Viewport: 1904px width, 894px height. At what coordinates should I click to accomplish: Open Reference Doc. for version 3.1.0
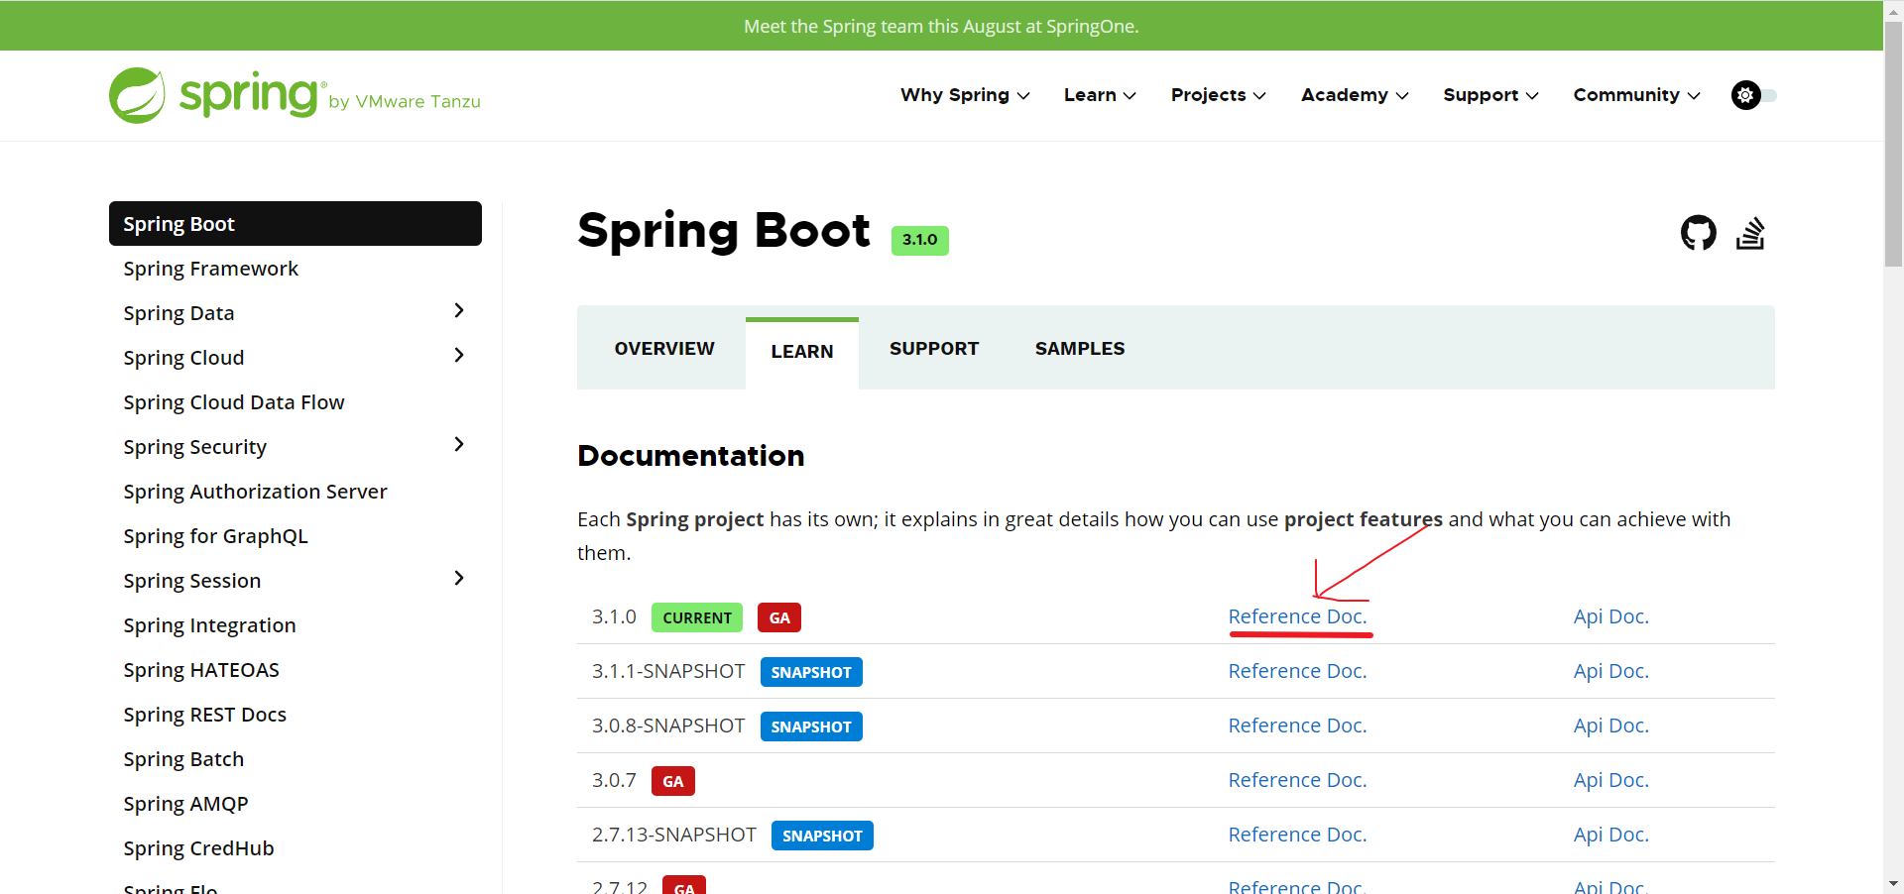pyautogui.click(x=1297, y=616)
